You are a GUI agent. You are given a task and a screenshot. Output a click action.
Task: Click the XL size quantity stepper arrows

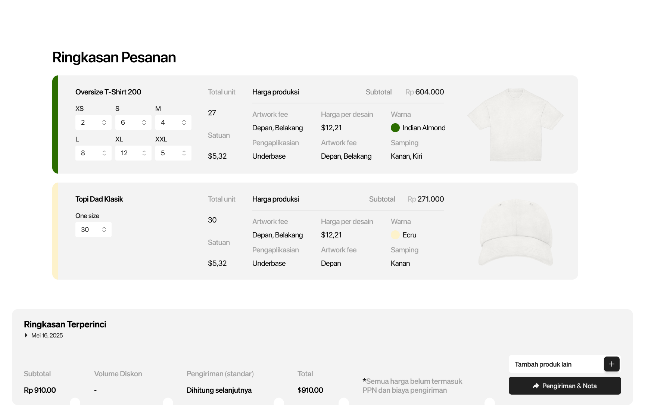tap(144, 153)
